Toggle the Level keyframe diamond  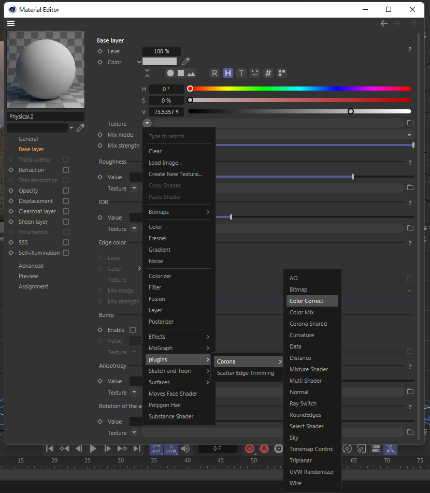click(x=100, y=51)
